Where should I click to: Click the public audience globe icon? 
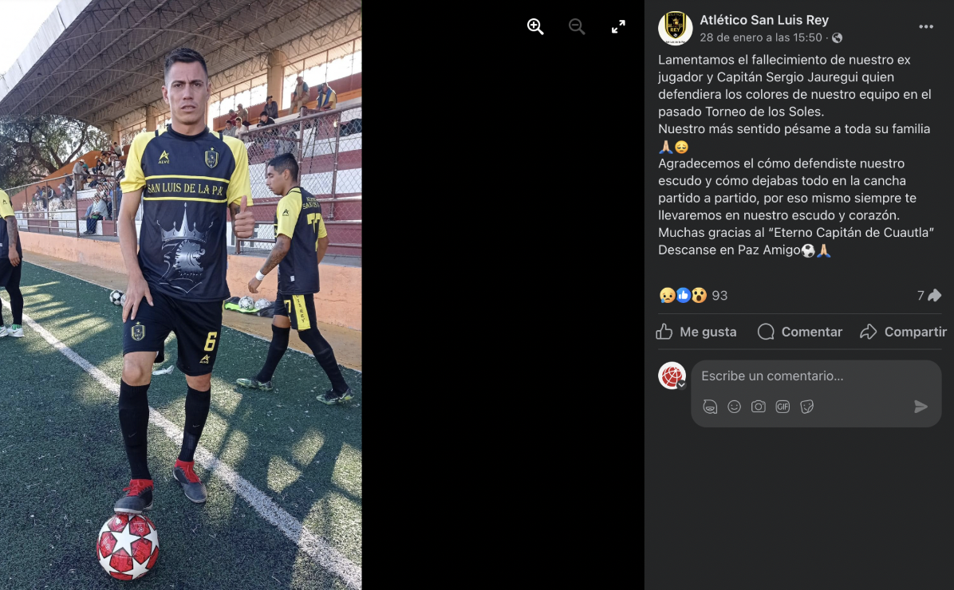pyautogui.click(x=838, y=37)
